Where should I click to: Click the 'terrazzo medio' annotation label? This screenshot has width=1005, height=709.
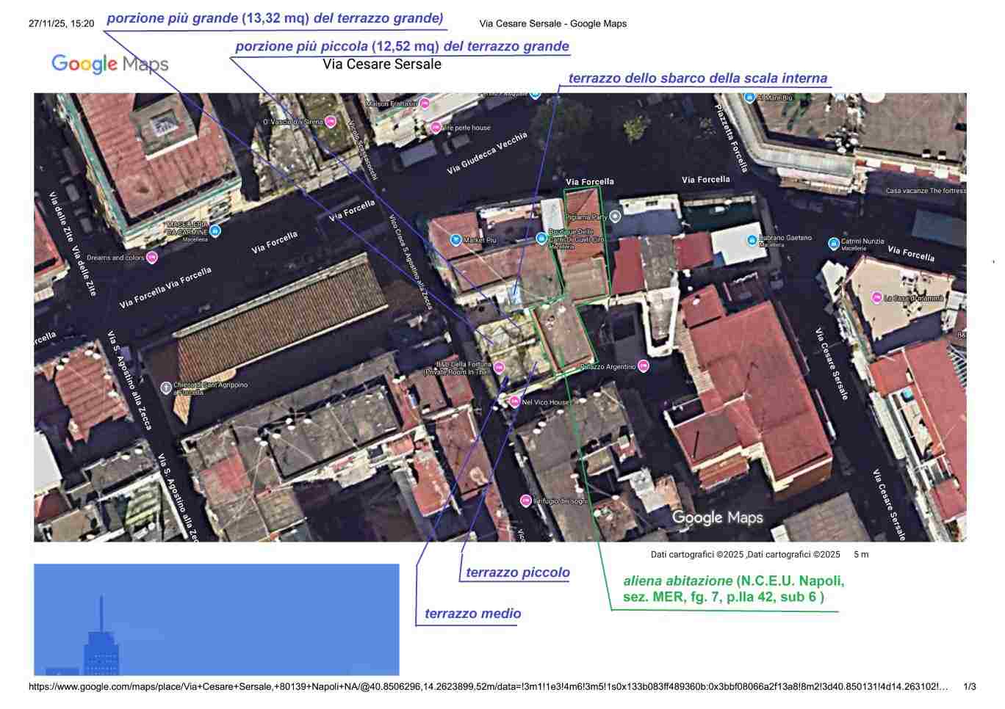pos(472,614)
